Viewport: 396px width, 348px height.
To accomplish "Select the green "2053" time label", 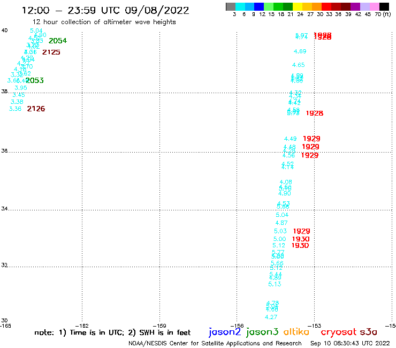I will point(35,80).
